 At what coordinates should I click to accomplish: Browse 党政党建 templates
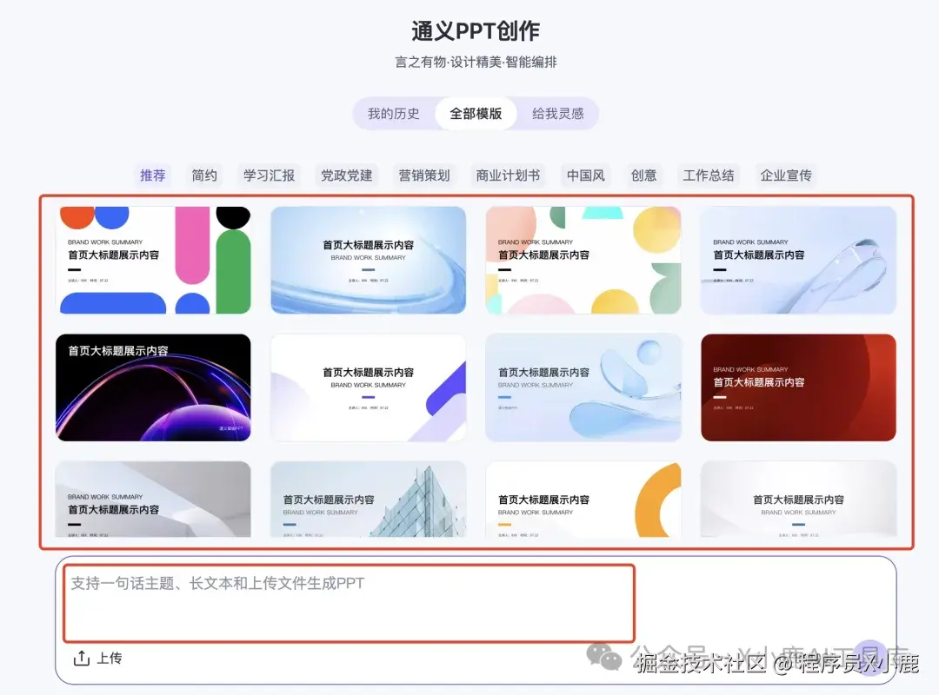[345, 175]
